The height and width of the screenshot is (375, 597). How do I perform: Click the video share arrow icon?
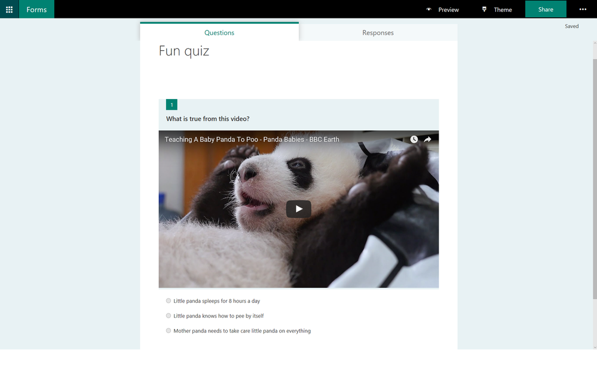427,139
